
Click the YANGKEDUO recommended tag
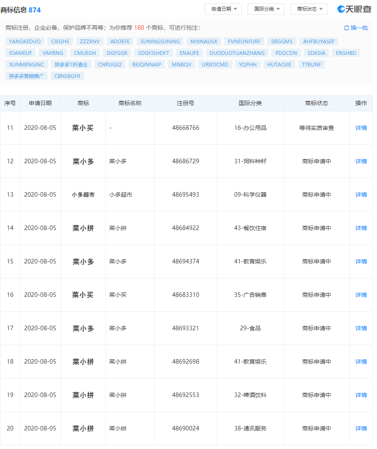25,41
